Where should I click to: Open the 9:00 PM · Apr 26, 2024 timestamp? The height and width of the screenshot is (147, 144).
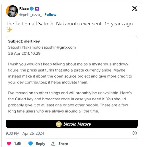(x=25, y=133)
